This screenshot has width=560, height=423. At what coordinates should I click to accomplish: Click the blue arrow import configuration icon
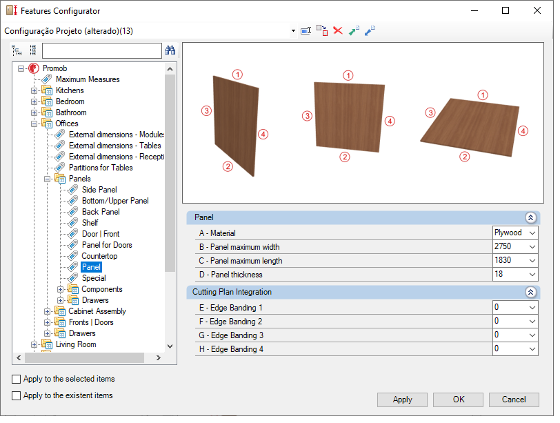pyautogui.click(x=370, y=31)
